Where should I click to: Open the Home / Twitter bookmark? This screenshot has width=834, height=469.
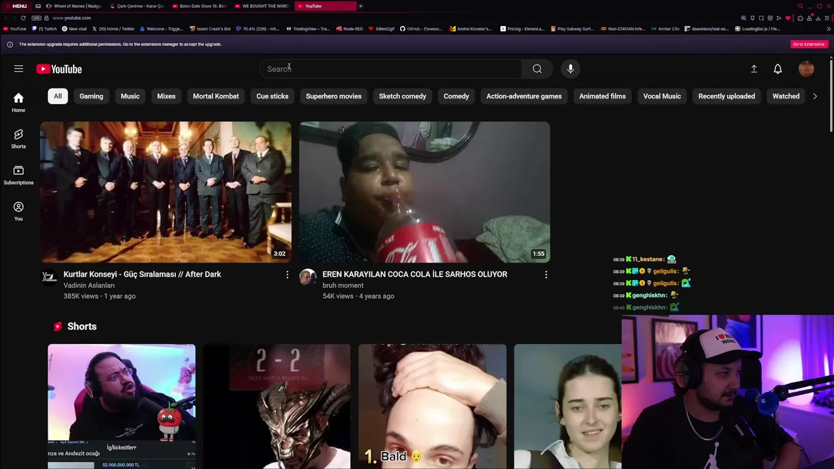pos(113,29)
